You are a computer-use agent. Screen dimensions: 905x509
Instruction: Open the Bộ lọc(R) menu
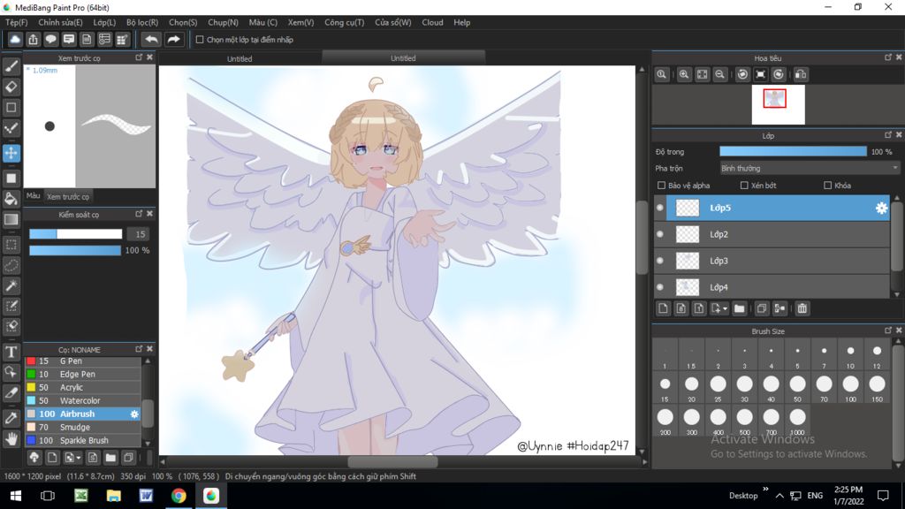pyautogui.click(x=142, y=22)
